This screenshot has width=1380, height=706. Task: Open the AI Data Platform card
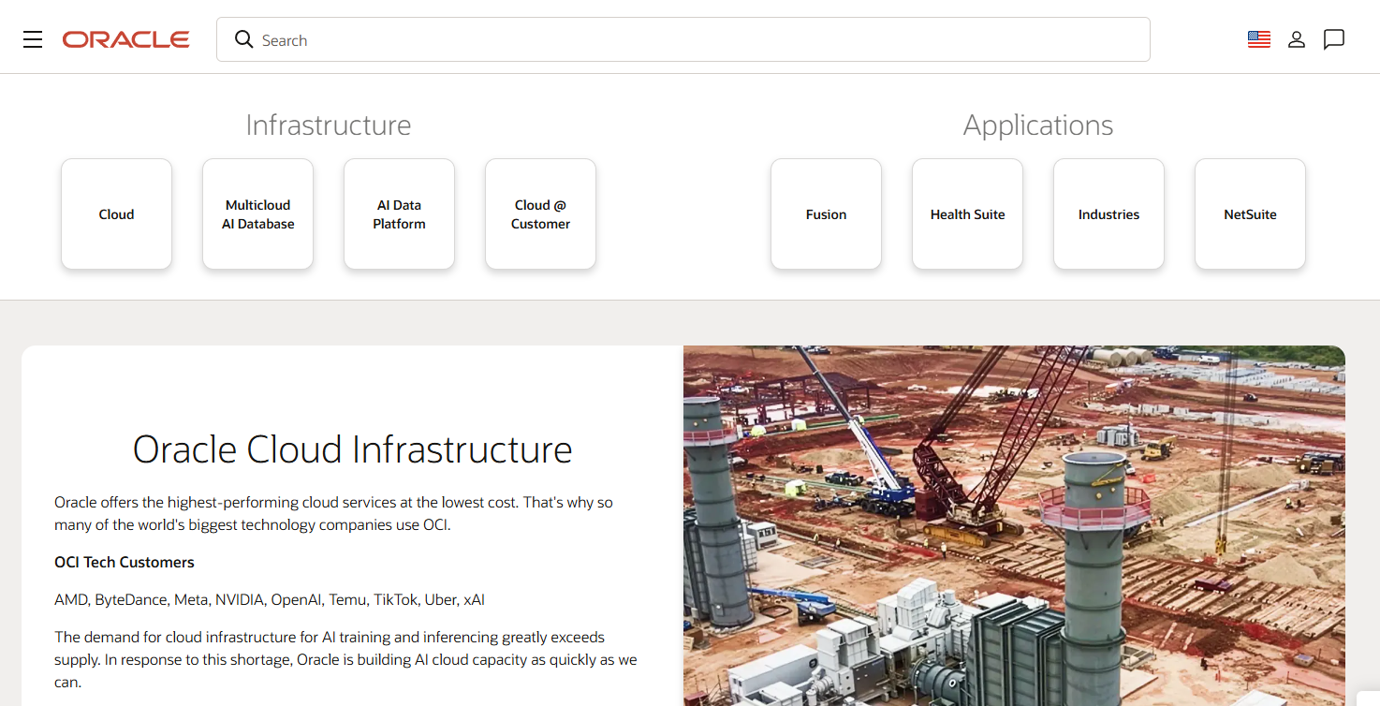[x=400, y=214]
